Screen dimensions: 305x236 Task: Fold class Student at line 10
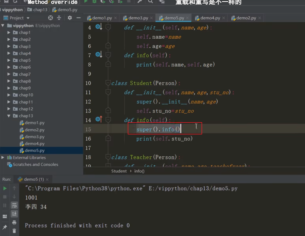(108, 83)
